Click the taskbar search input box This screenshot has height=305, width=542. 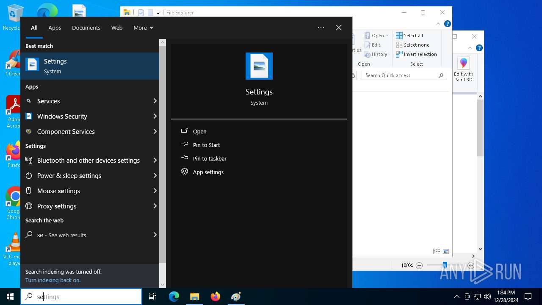(x=81, y=297)
